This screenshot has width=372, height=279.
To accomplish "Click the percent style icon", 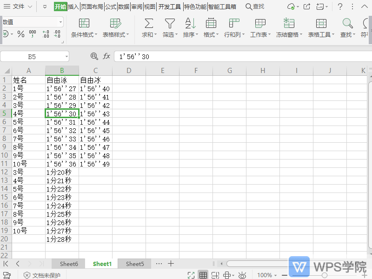I will click(21, 34).
